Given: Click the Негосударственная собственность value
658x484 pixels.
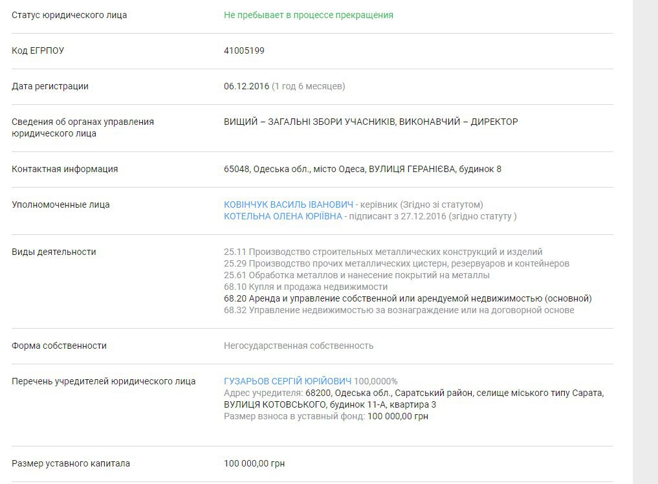Looking at the screenshot, I should pyautogui.click(x=298, y=346).
